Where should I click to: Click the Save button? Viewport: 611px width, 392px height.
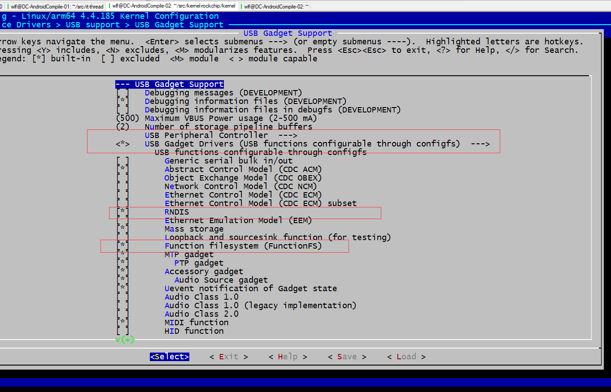pos(347,357)
